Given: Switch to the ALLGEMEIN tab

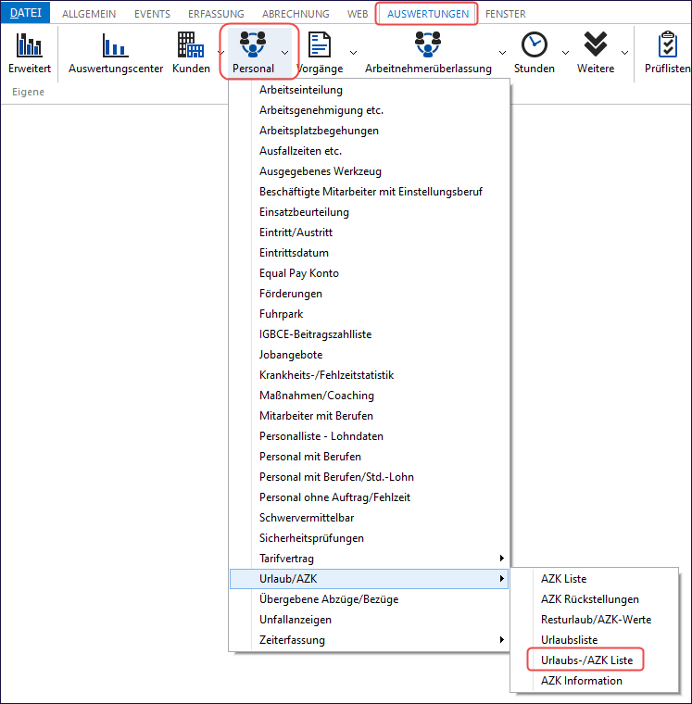Looking at the screenshot, I should 89,14.
